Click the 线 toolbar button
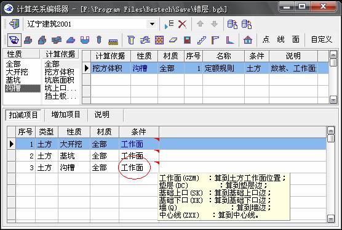Image resolution: width=342 pixels, height=230 pixels. (280, 39)
